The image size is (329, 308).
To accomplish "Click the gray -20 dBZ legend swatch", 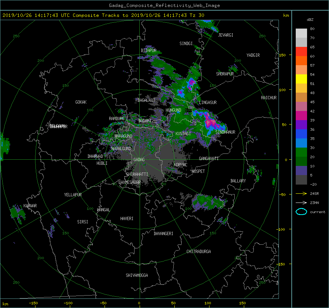I will point(301,180).
